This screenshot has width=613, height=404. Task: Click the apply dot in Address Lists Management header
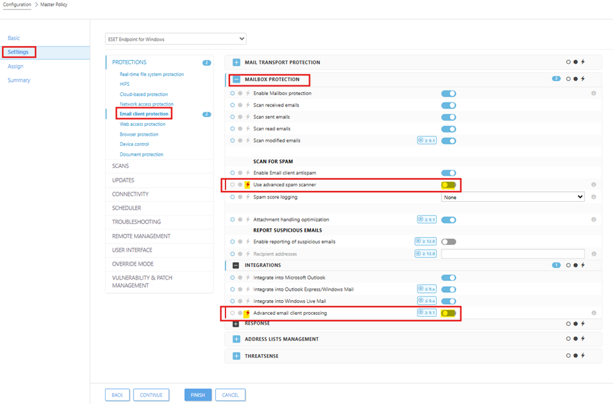tap(576, 339)
